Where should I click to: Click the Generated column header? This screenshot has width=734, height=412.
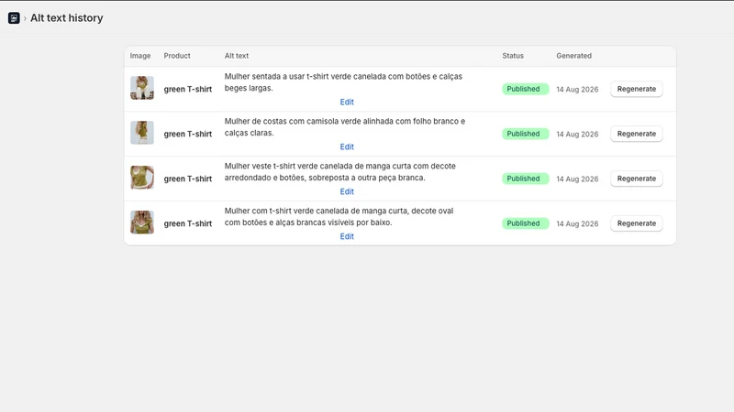(x=574, y=56)
